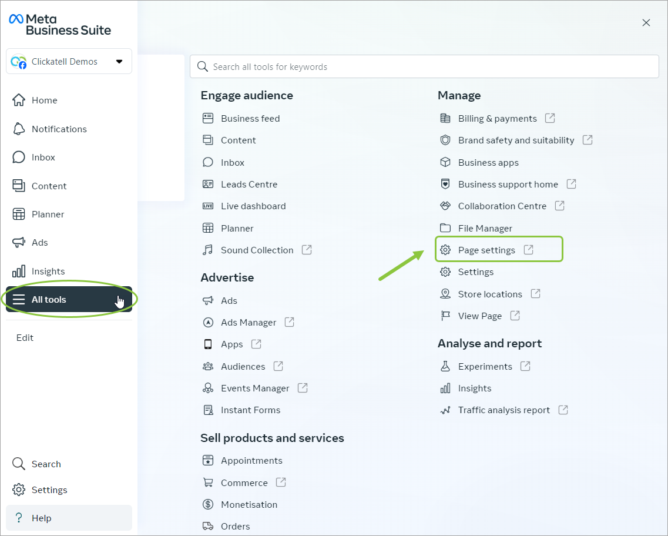This screenshot has height=536, width=668.
Task: Click the Collaboration Centre handshake icon
Action: [x=445, y=206]
